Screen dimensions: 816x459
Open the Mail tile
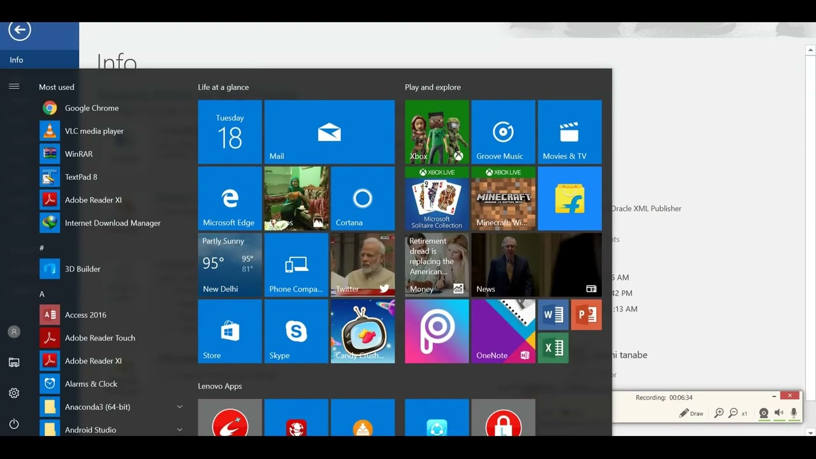point(330,132)
